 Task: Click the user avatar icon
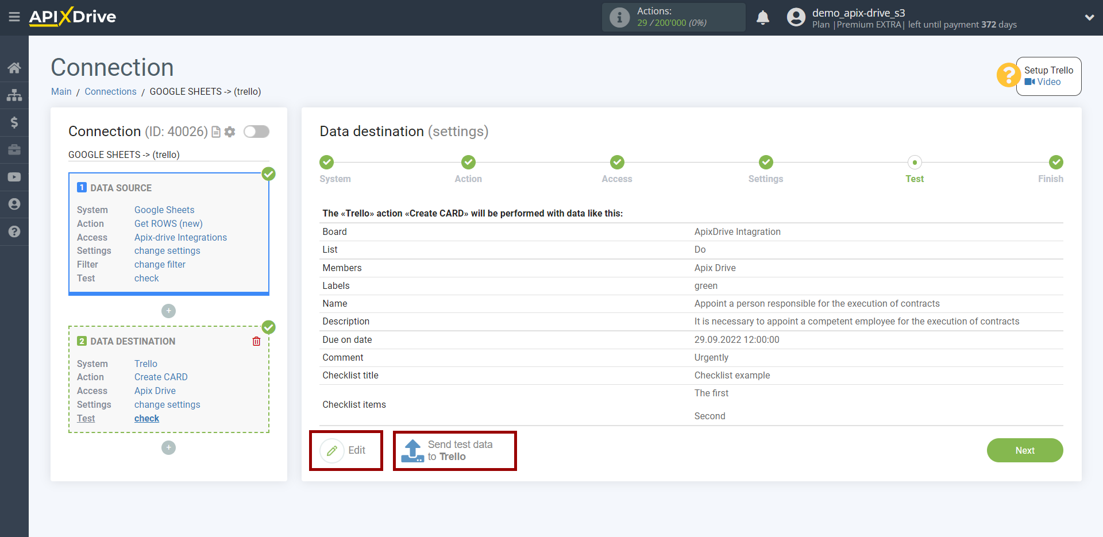pos(796,17)
